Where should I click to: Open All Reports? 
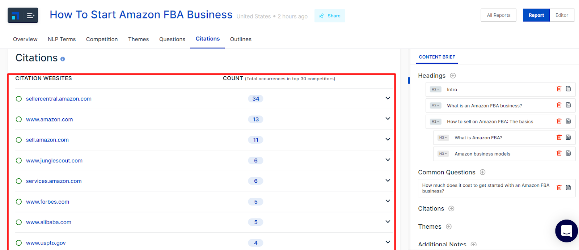[499, 15]
